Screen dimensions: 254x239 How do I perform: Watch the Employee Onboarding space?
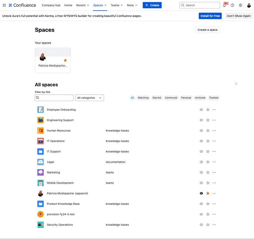201,109
